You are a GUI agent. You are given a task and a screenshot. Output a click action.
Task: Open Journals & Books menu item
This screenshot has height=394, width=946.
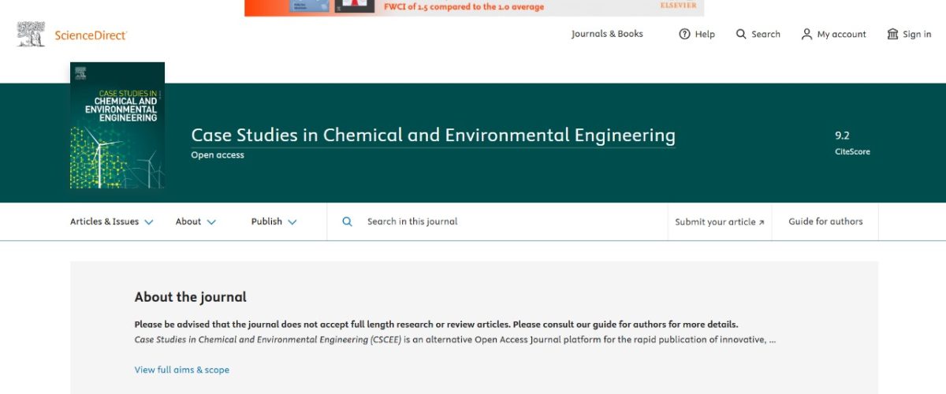click(607, 34)
